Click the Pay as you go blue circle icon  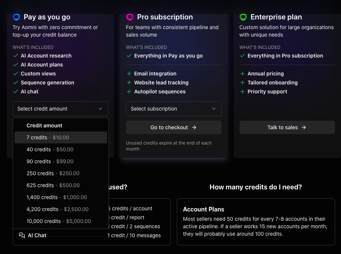tap(16, 17)
